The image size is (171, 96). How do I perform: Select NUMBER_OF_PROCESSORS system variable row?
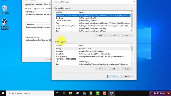pyautogui.click(x=93, y=59)
